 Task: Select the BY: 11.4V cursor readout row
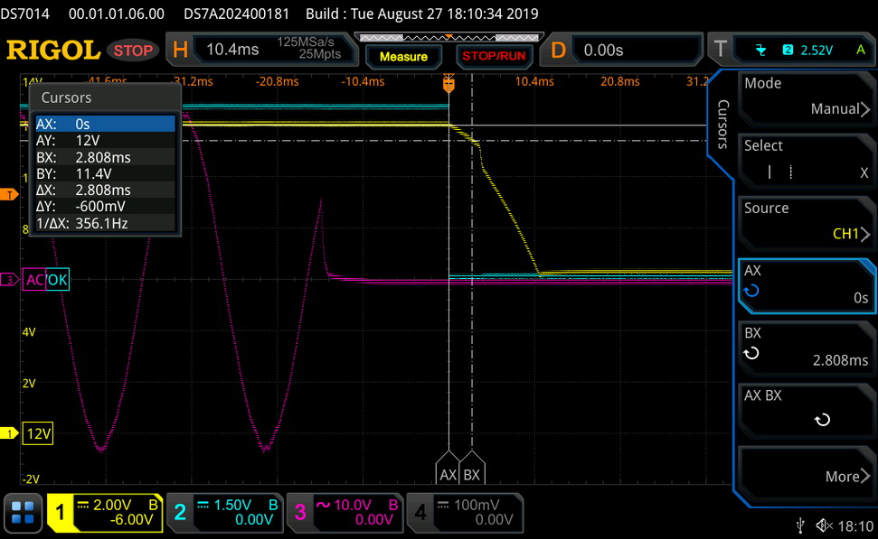105,173
